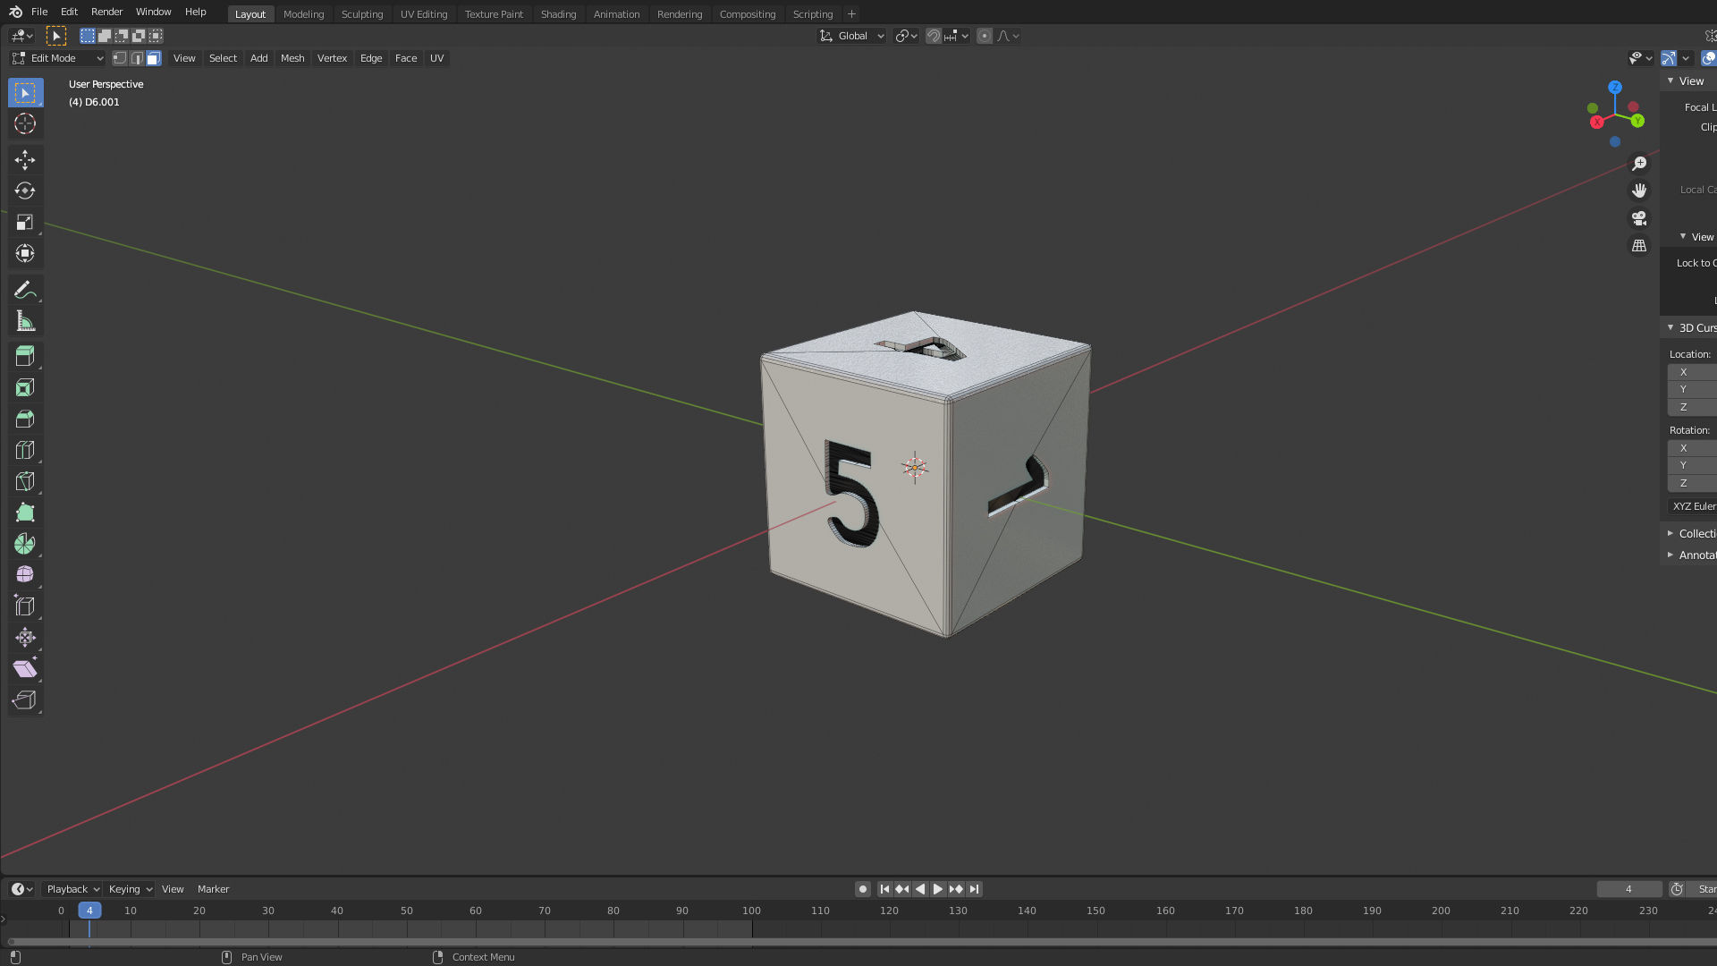
Task: Switch to the Modeling workspace tab
Action: 304,14
